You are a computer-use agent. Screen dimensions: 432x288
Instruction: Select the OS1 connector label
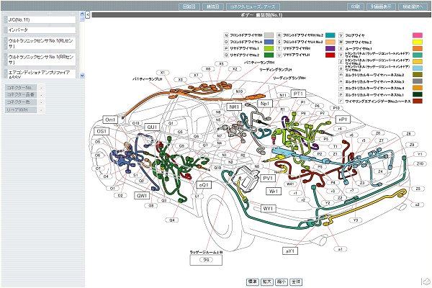click(x=103, y=132)
